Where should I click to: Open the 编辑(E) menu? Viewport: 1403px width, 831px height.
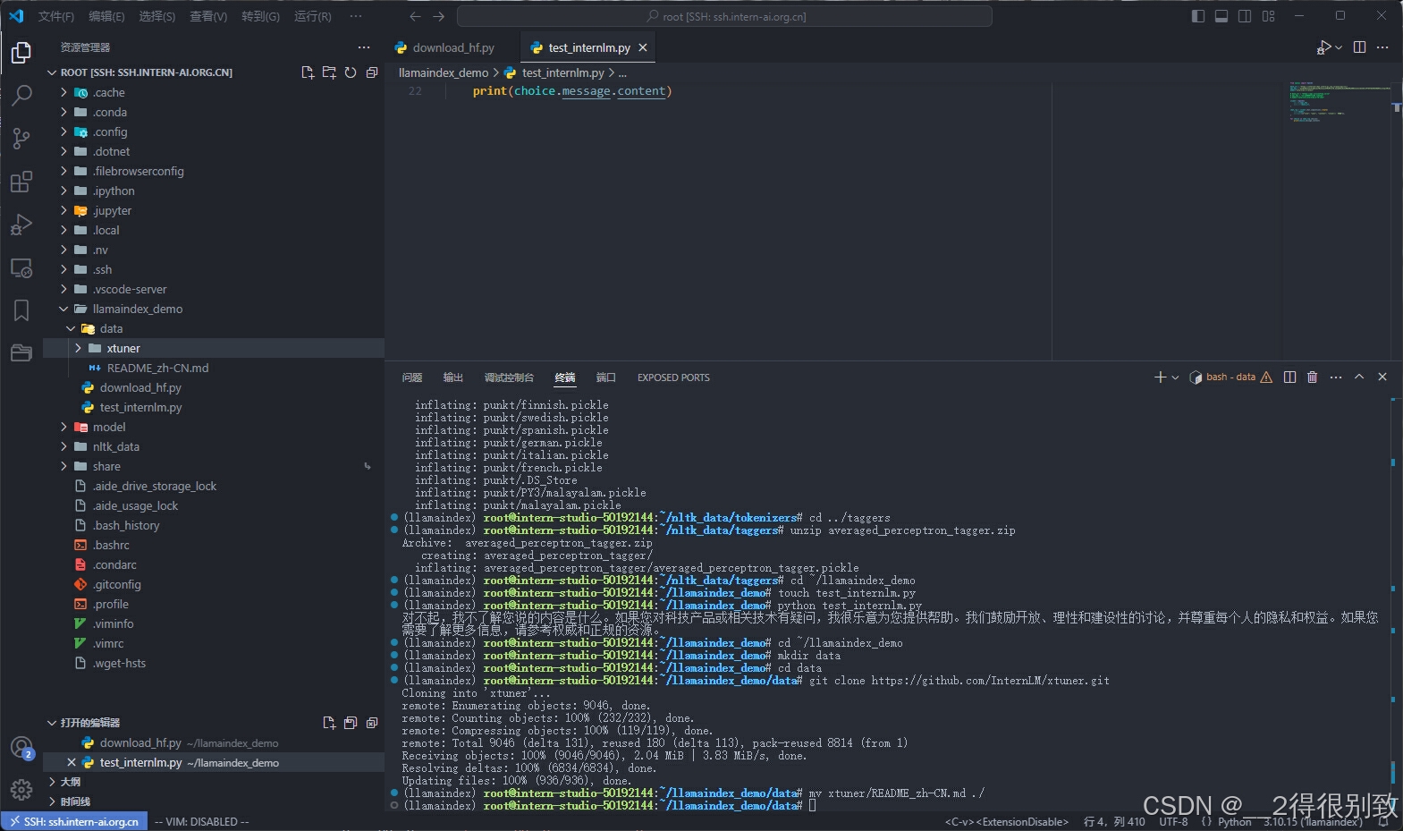pos(106,16)
